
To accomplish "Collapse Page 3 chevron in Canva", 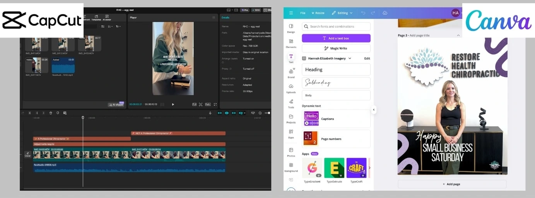I will [458, 35].
